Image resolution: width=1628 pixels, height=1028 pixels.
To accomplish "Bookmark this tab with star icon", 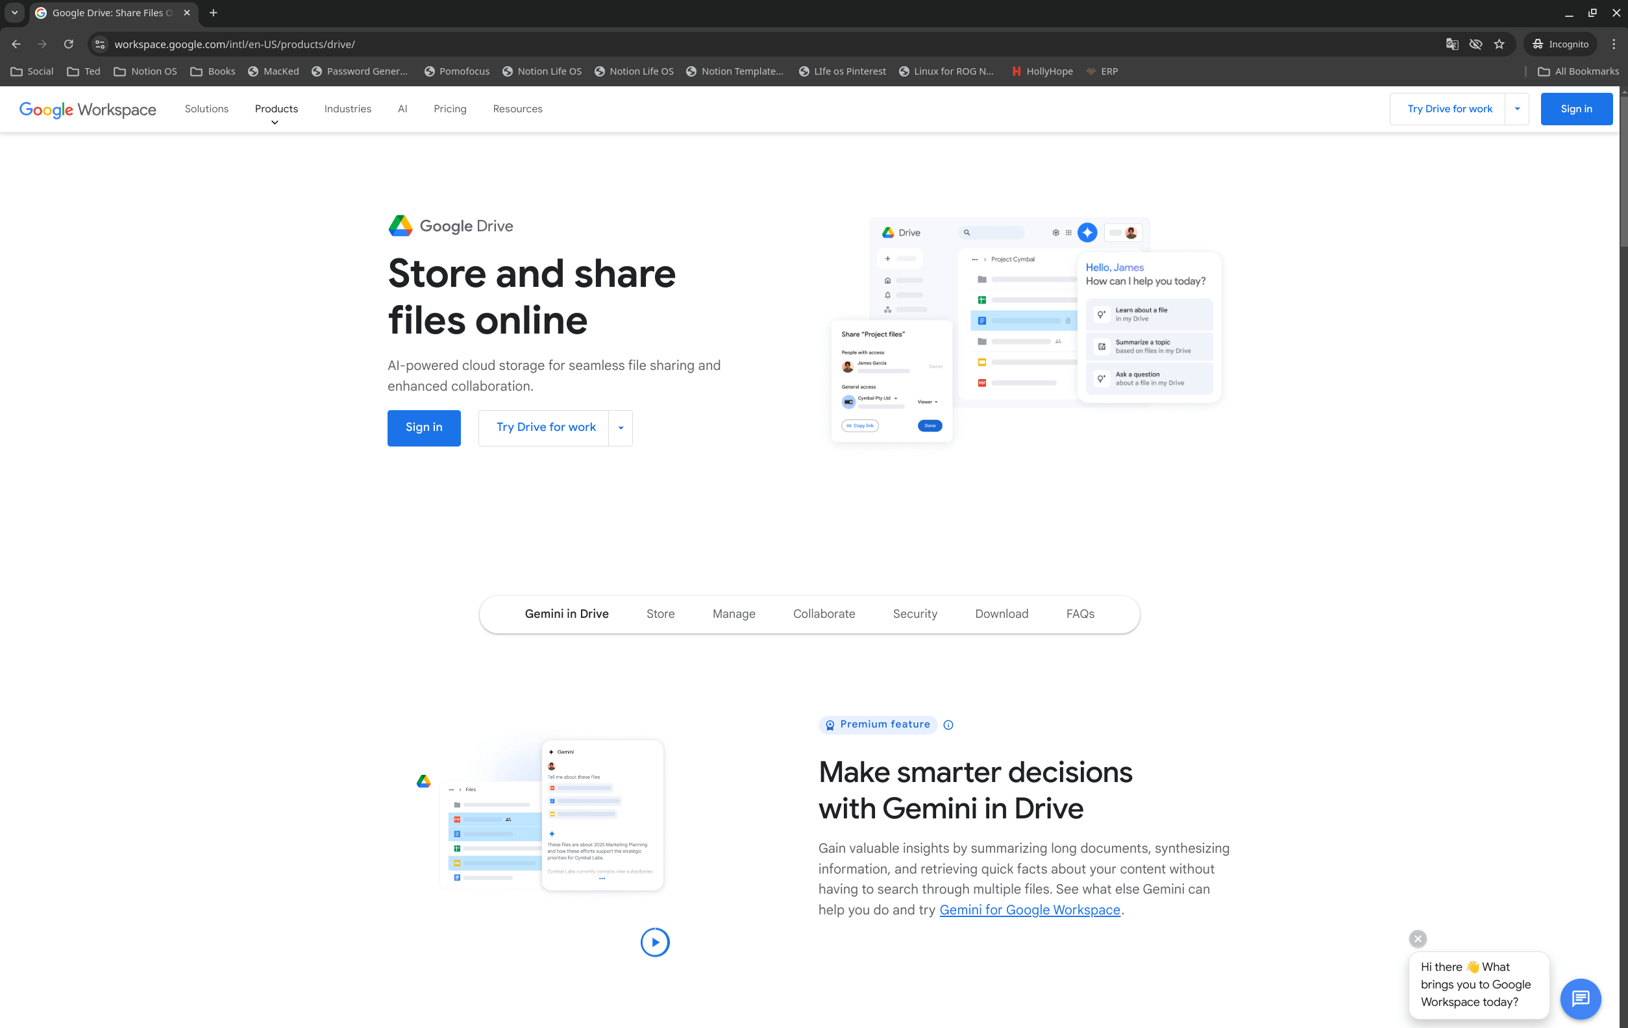I will tap(1499, 44).
